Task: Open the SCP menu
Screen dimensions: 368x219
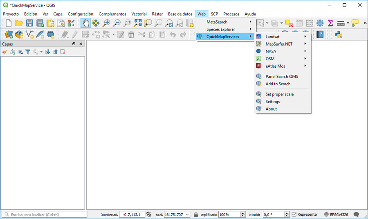Action: point(214,14)
